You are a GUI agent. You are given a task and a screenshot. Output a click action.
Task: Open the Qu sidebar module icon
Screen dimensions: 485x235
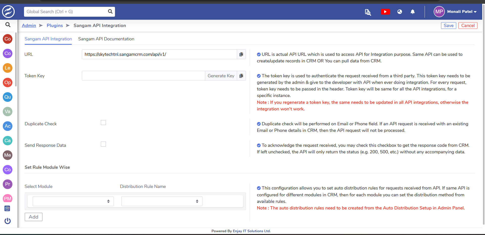8,97
